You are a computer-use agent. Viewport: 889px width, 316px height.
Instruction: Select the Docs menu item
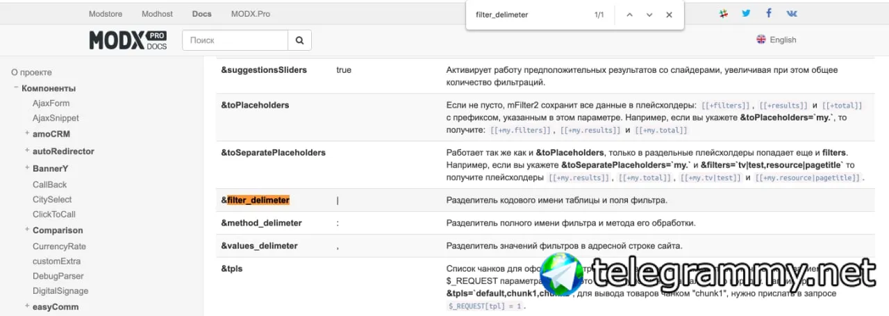(x=201, y=14)
